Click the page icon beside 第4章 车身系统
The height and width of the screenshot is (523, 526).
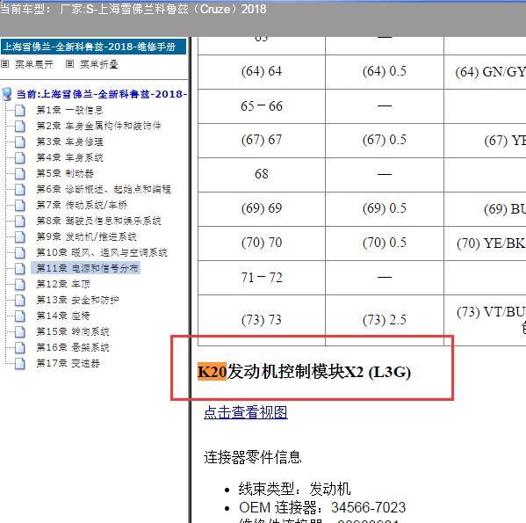click(x=20, y=157)
